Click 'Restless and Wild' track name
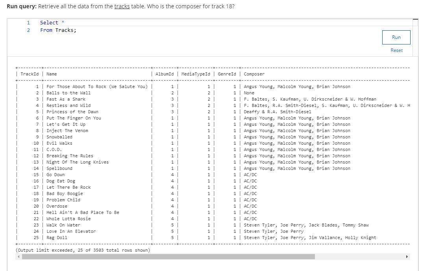The image size is (422, 271). [x=68, y=105]
